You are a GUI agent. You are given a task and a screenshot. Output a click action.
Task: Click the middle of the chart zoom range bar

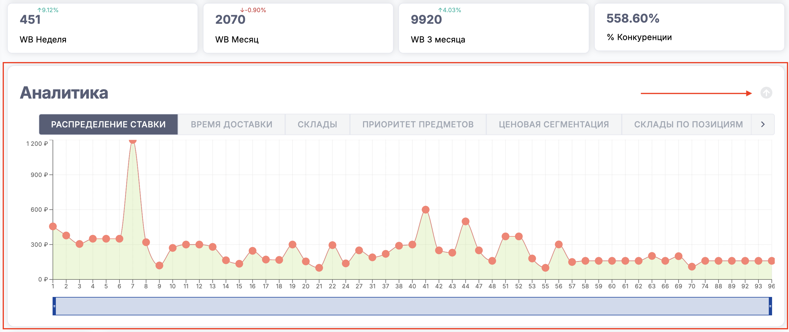412,306
